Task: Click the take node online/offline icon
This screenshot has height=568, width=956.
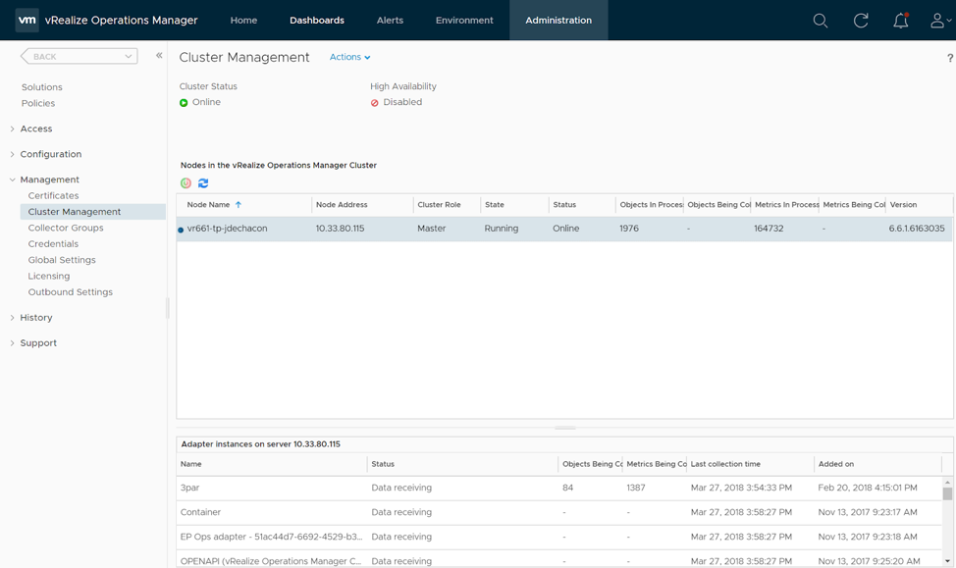Action: 186,183
